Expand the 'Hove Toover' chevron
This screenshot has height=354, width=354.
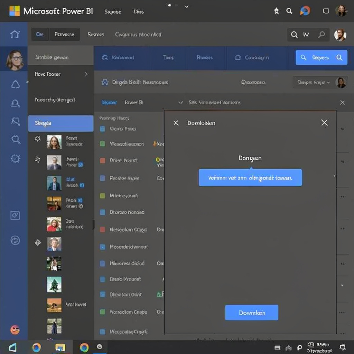pyautogui.click(x=86, y=74)
